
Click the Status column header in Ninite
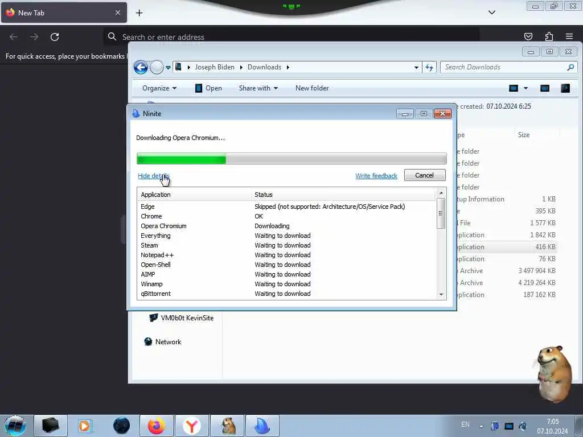pyautogui.click(x=343, y=195)
